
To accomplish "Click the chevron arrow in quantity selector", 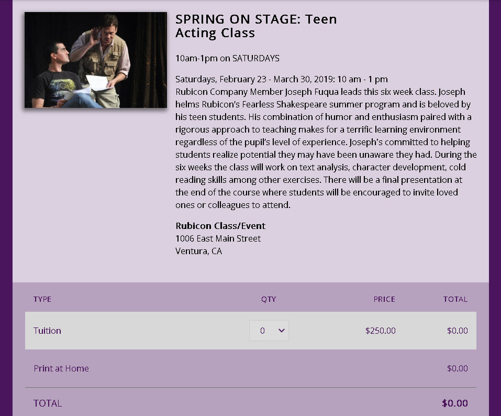I will point(282,331).
